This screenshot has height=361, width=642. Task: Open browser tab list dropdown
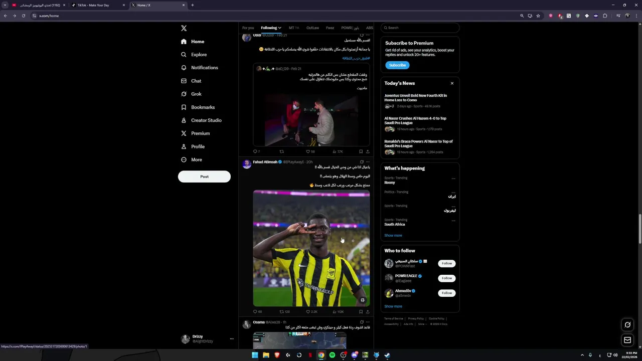coord(5,5)
